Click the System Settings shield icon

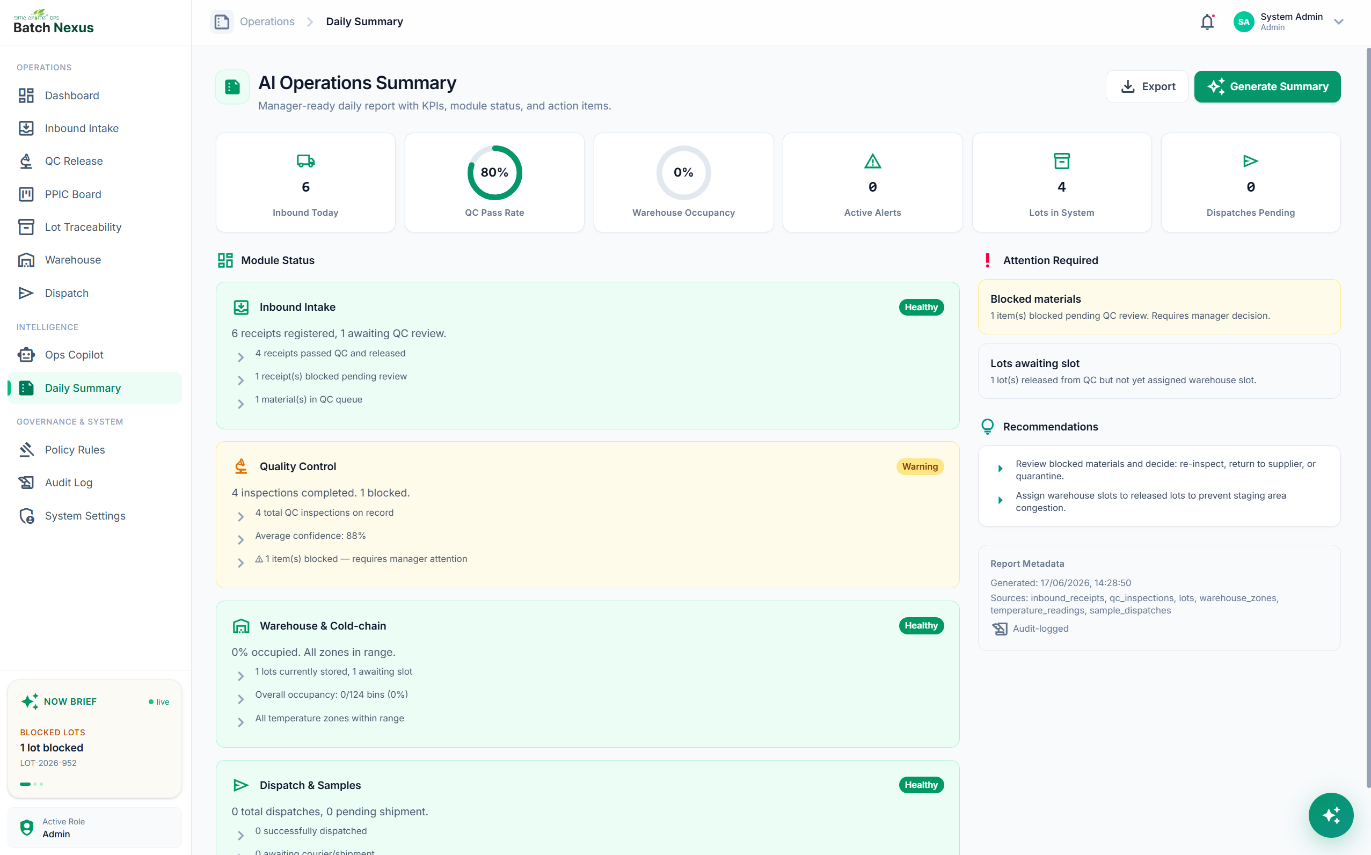[26, 516]
